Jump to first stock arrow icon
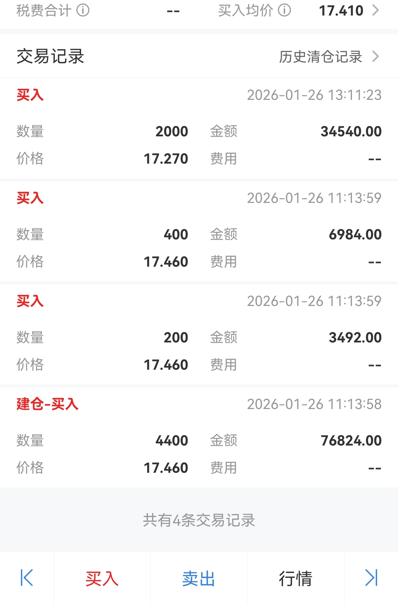Image resolution: width=398 pixels, height=605 pixels. pos(27,578)
